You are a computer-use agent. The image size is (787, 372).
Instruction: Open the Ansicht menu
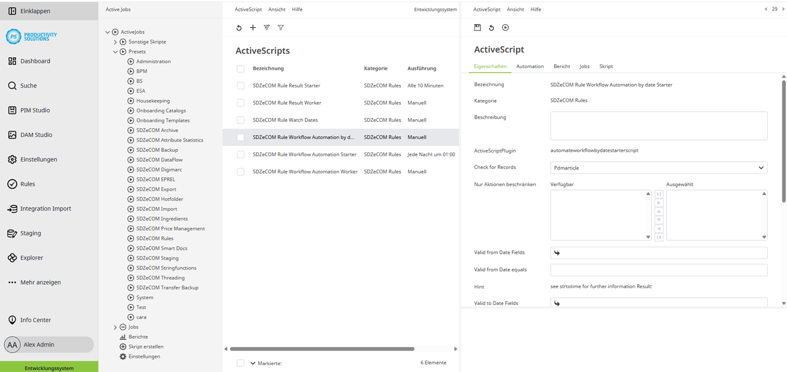(276, 9)
